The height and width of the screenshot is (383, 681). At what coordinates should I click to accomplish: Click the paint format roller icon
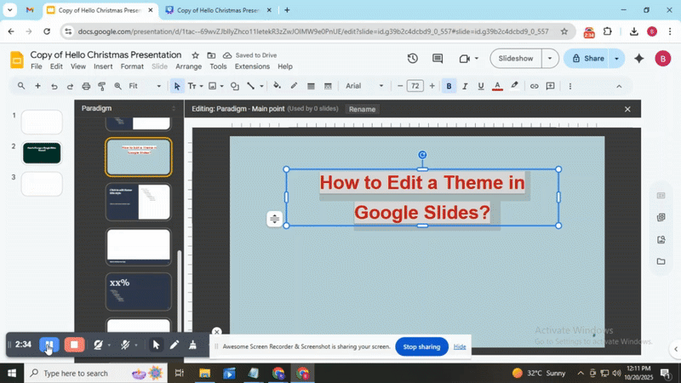pyautogui.click(x=102, y=86)
